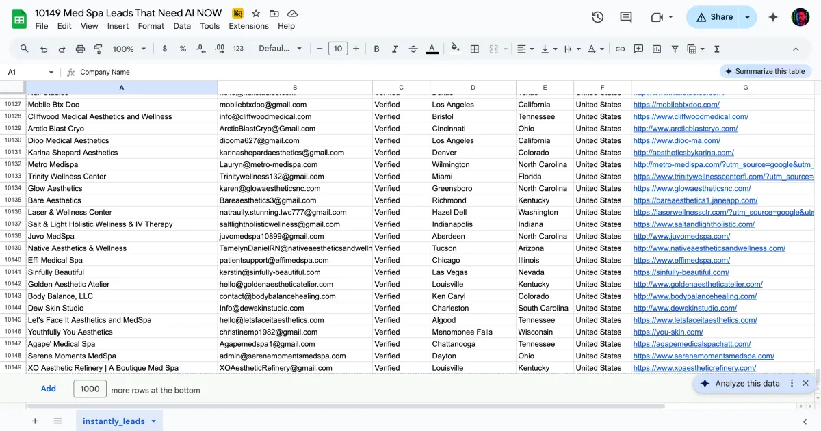This screenshot has height=431, width=821.
Task: Dismiss the Analyze this data chip
Action: click(x=805, y=383)
